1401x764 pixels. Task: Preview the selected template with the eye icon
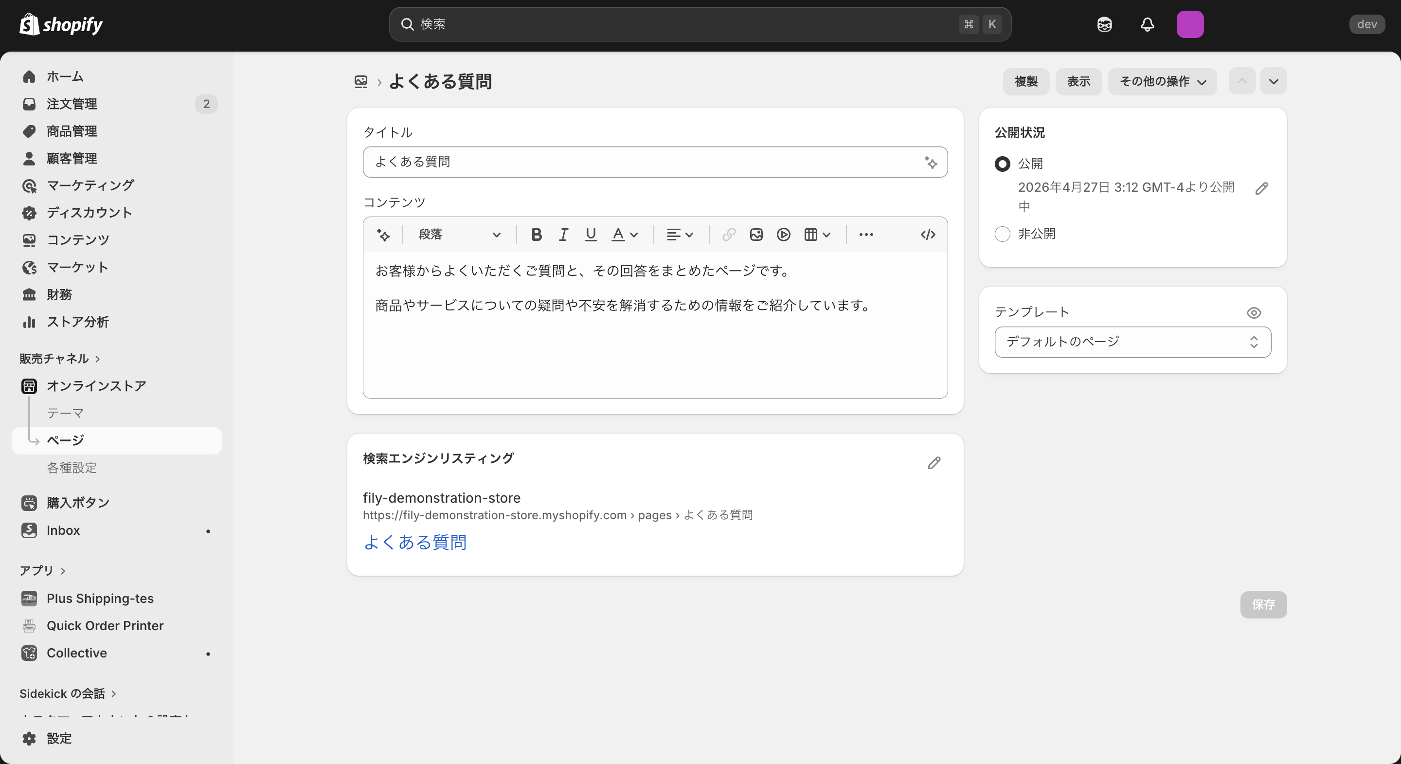tap(1254, 312)
